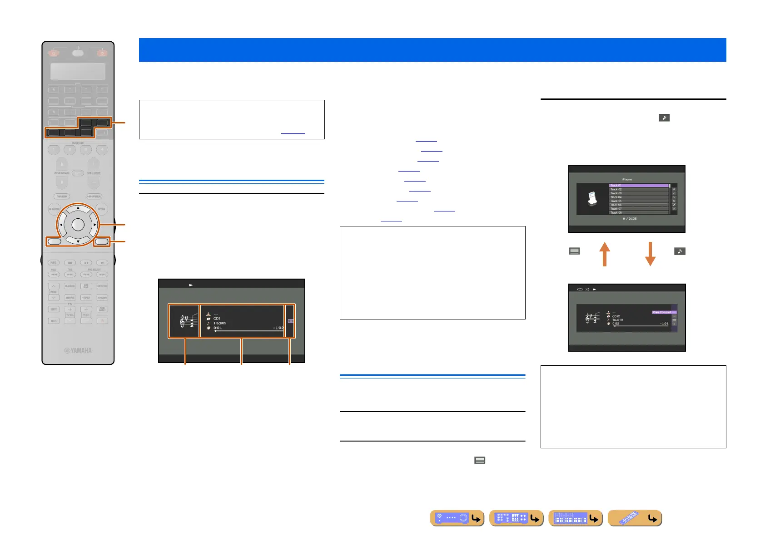Click the 9 / 2125 item counter
Image resolution: width=765 pixels, height=540 pixels.
pyautogui.click(x=630, y=219)
